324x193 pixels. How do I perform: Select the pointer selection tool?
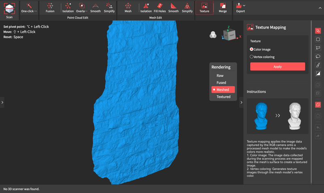(318, 31)
